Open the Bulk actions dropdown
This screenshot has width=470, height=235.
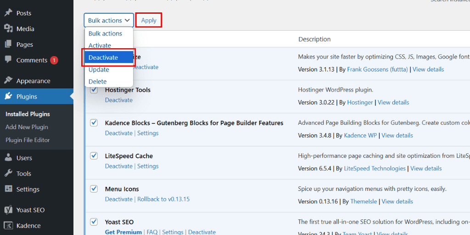[109, 20]
